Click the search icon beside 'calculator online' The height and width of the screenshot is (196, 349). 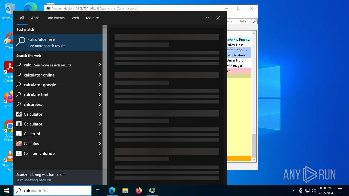click(19, 75)
